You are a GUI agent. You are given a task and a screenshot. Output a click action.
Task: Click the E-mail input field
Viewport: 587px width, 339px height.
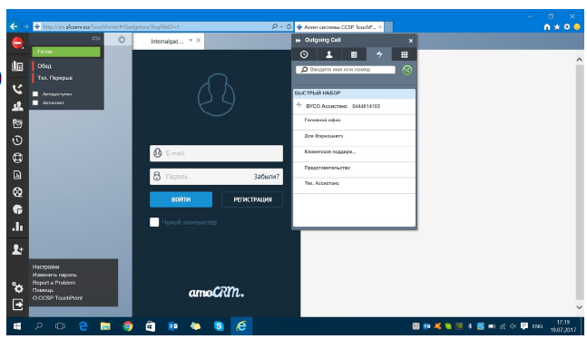tap(216, 153)
